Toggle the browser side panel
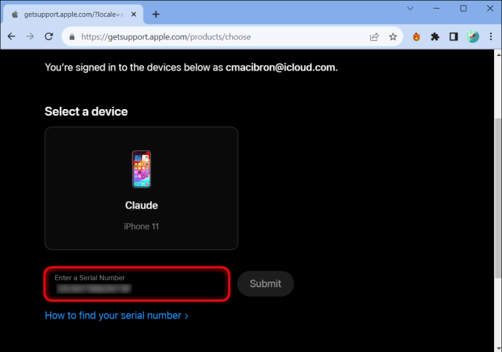Viewport: 502px width, 352px height. tap(453, 36)
